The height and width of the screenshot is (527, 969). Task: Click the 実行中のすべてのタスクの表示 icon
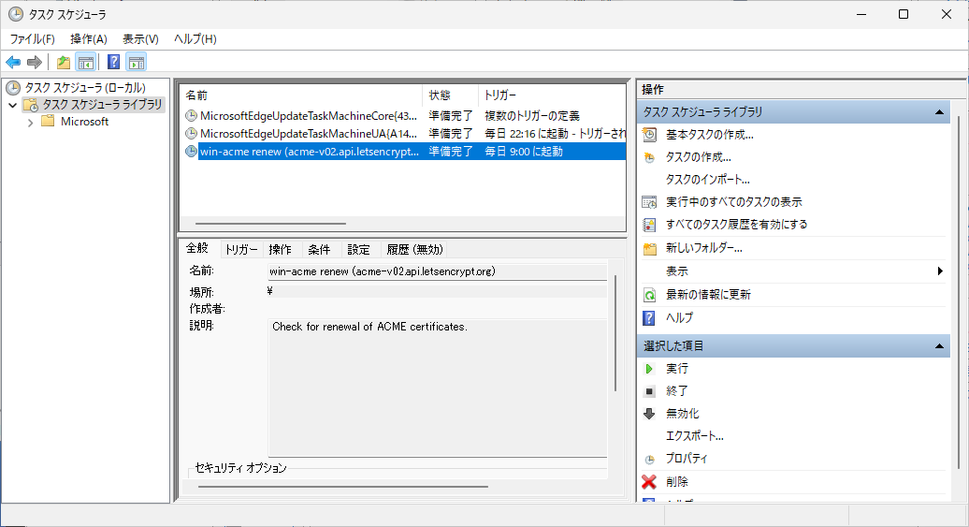pos(649,201)
